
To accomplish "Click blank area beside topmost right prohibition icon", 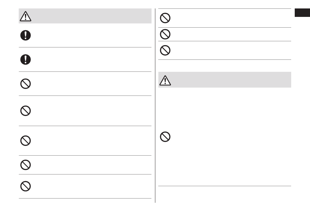I will [x=231, y=18].
